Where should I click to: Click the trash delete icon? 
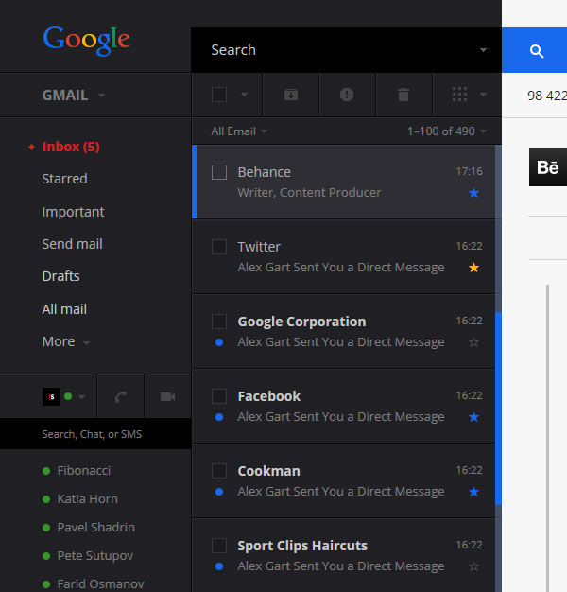click(404, 95)
